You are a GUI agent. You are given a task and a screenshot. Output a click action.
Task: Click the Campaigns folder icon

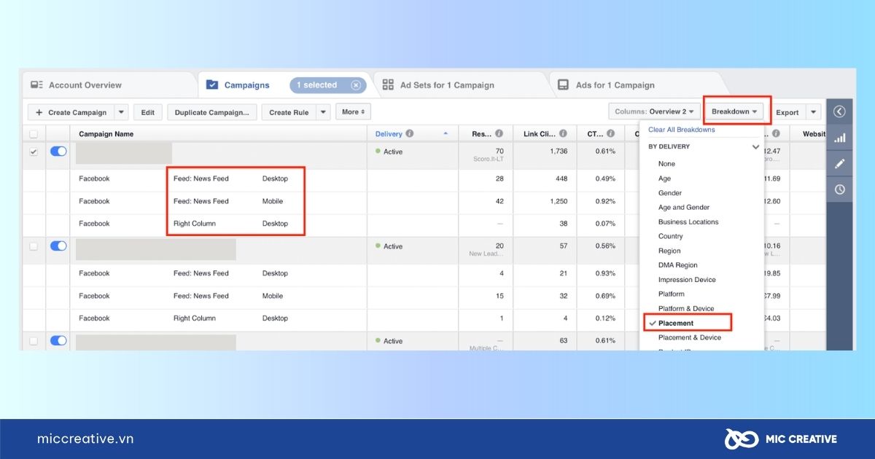click(212, 85)
